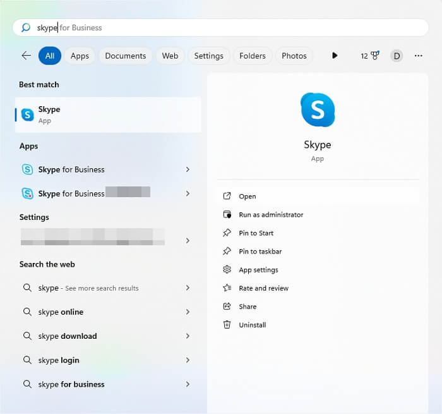Screen dimensions: 442x414
Task: Expand first Skype for Business result chevron
Action: tap(188, 169)
